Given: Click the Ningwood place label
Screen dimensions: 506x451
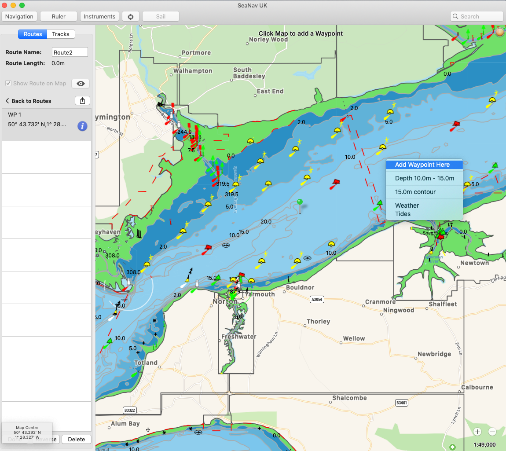Looking at the screenshot, I should [x=399, y=310].
